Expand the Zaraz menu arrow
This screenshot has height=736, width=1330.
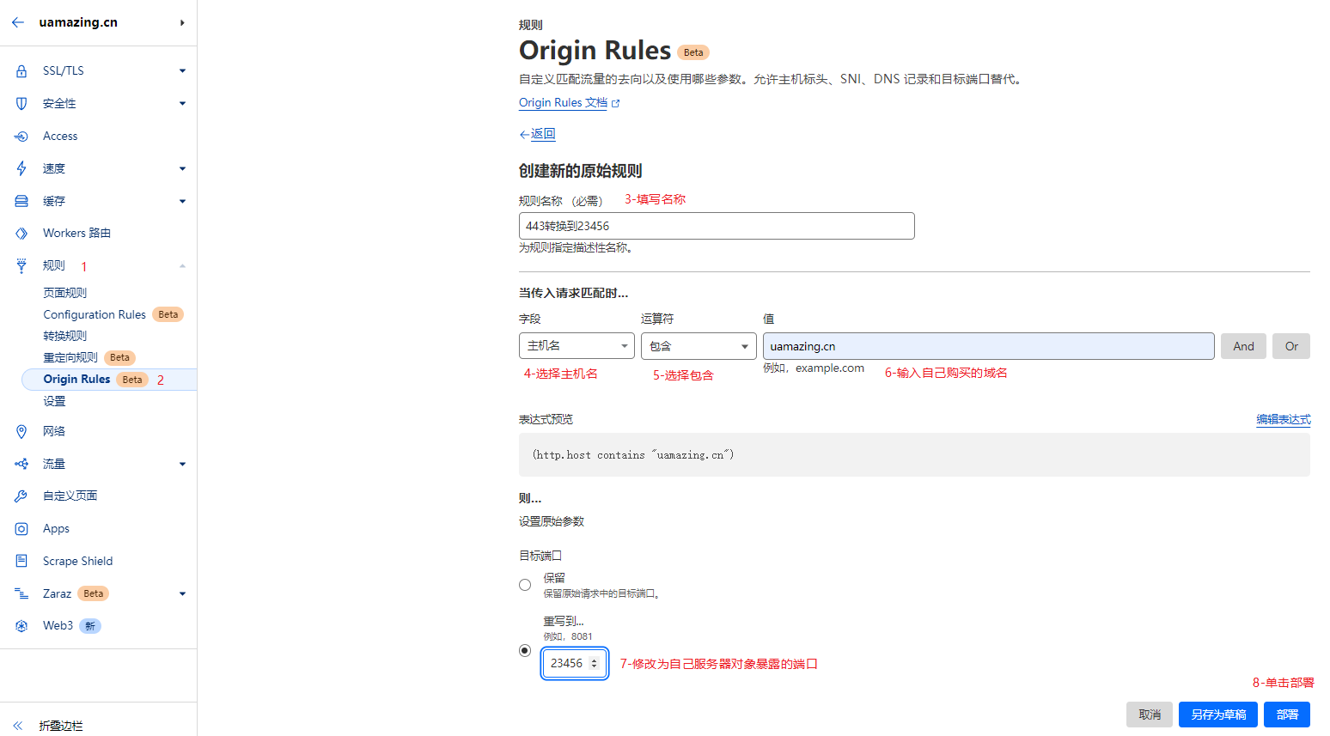182,593
